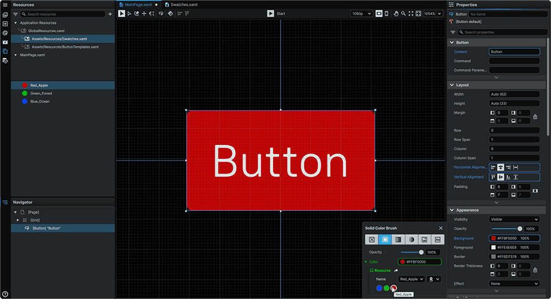Select the no-brush X icon in brush popup

click(372, 240)
